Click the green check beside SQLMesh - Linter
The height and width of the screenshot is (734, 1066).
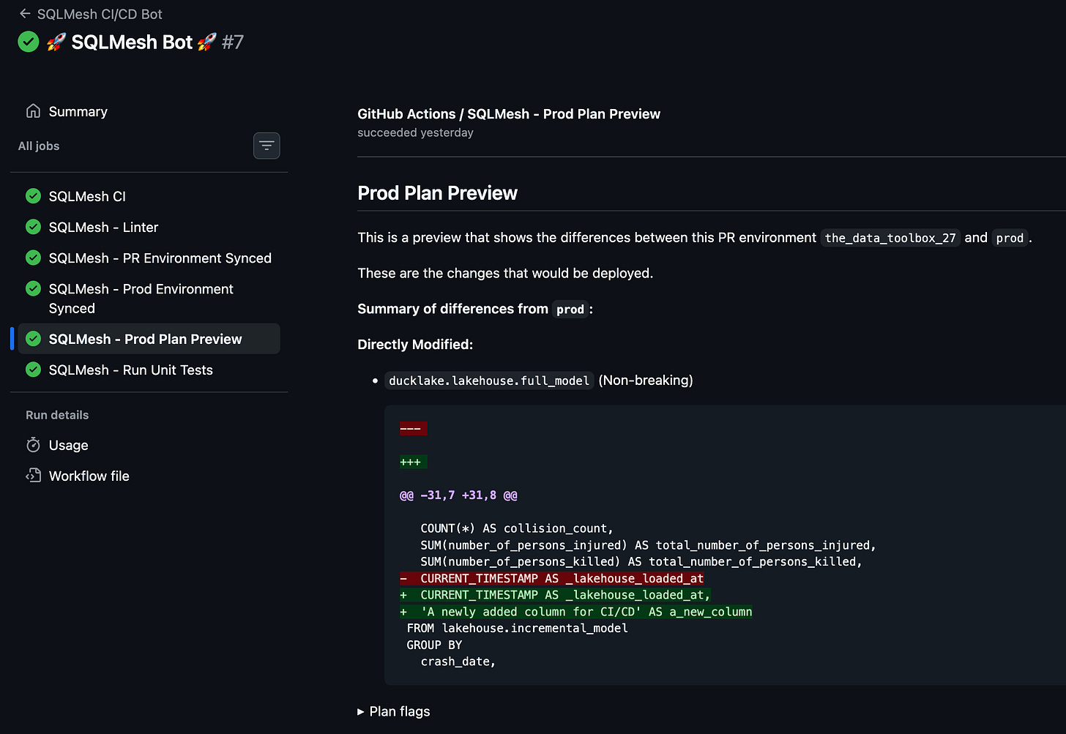(x=33, y=227)
